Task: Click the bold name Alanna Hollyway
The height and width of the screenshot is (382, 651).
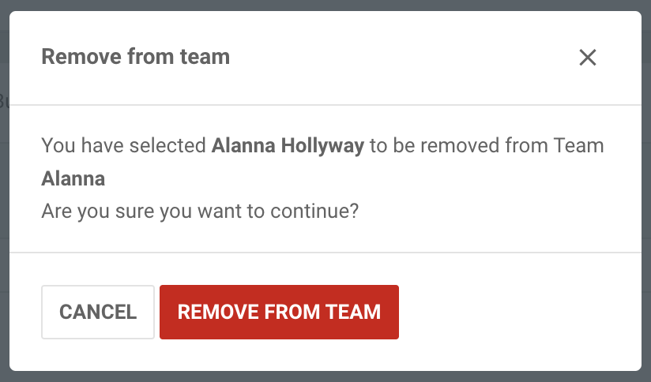Action: point(288,146)
